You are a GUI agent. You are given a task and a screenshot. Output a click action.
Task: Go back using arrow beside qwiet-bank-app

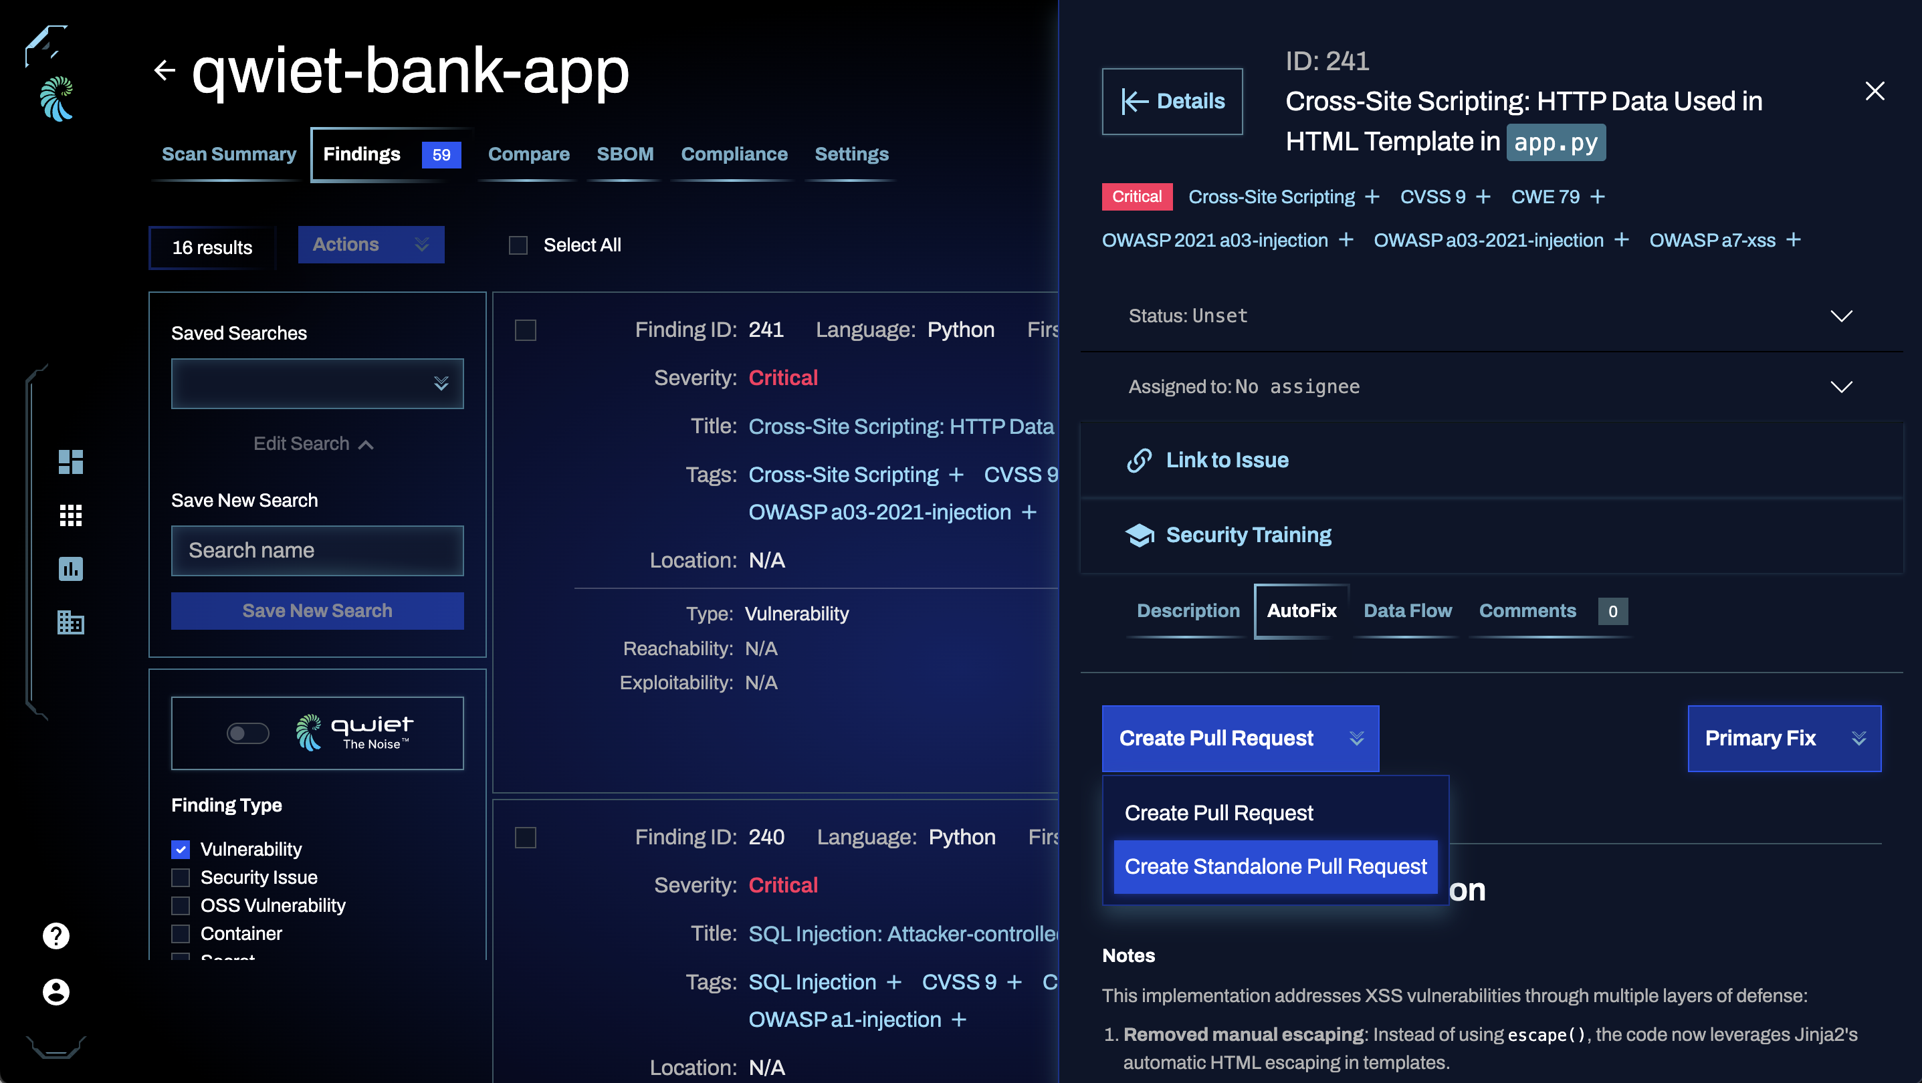click(165, 70)
